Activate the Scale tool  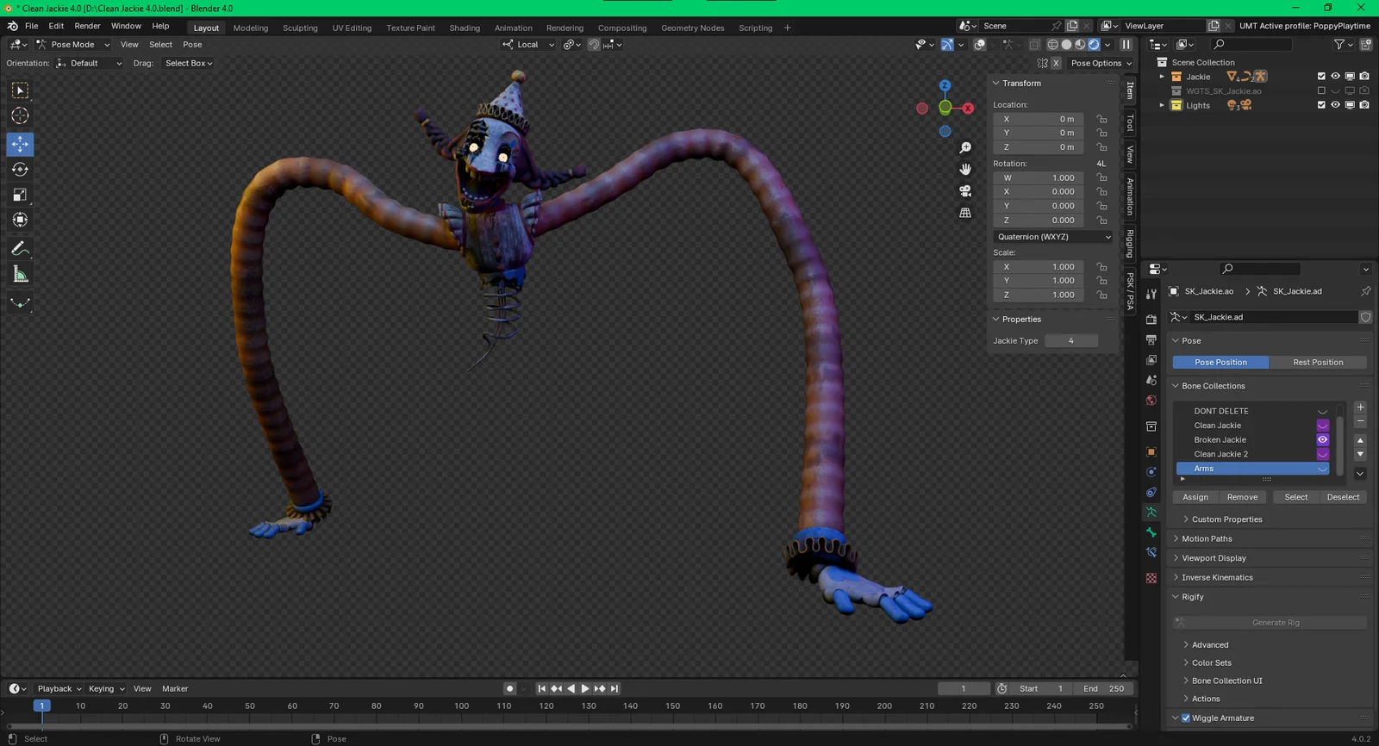(20, 195)
